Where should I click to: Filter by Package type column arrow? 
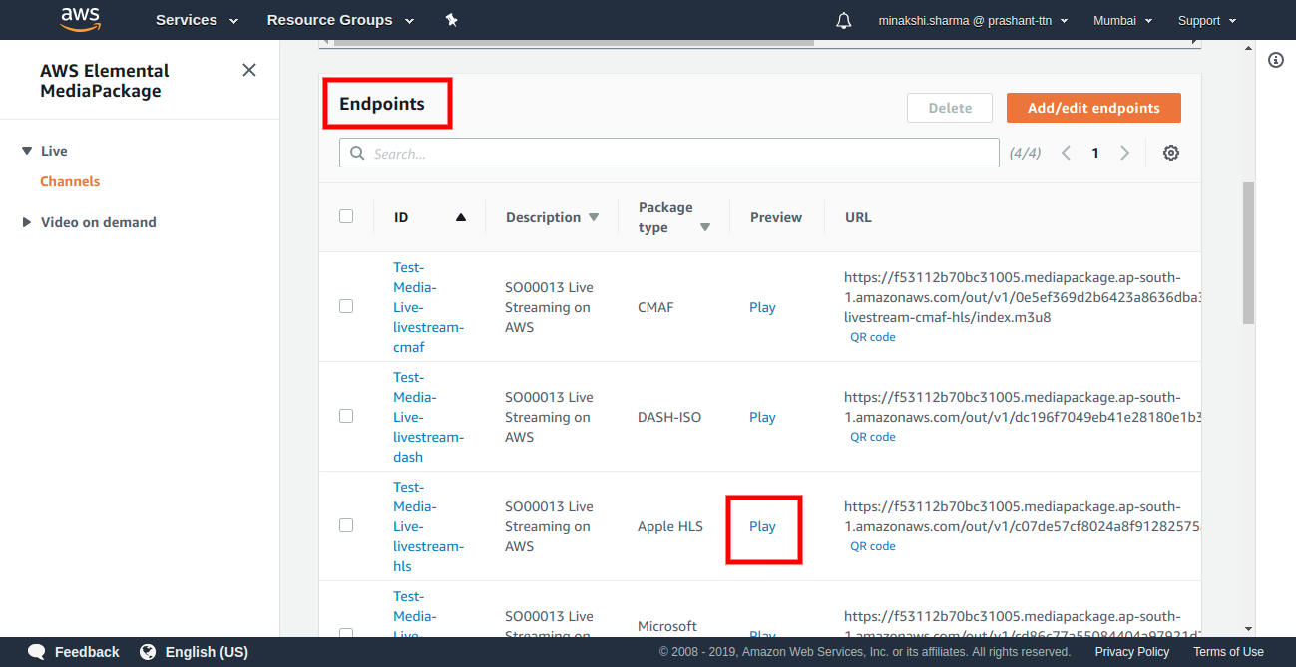tap(705, 227)
